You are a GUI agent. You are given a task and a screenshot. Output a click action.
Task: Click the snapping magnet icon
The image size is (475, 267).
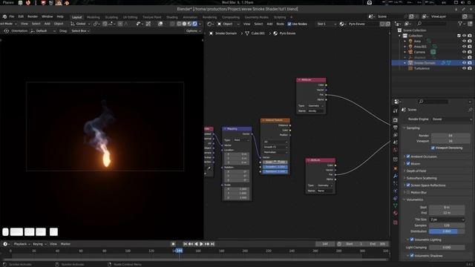(105, 24)
